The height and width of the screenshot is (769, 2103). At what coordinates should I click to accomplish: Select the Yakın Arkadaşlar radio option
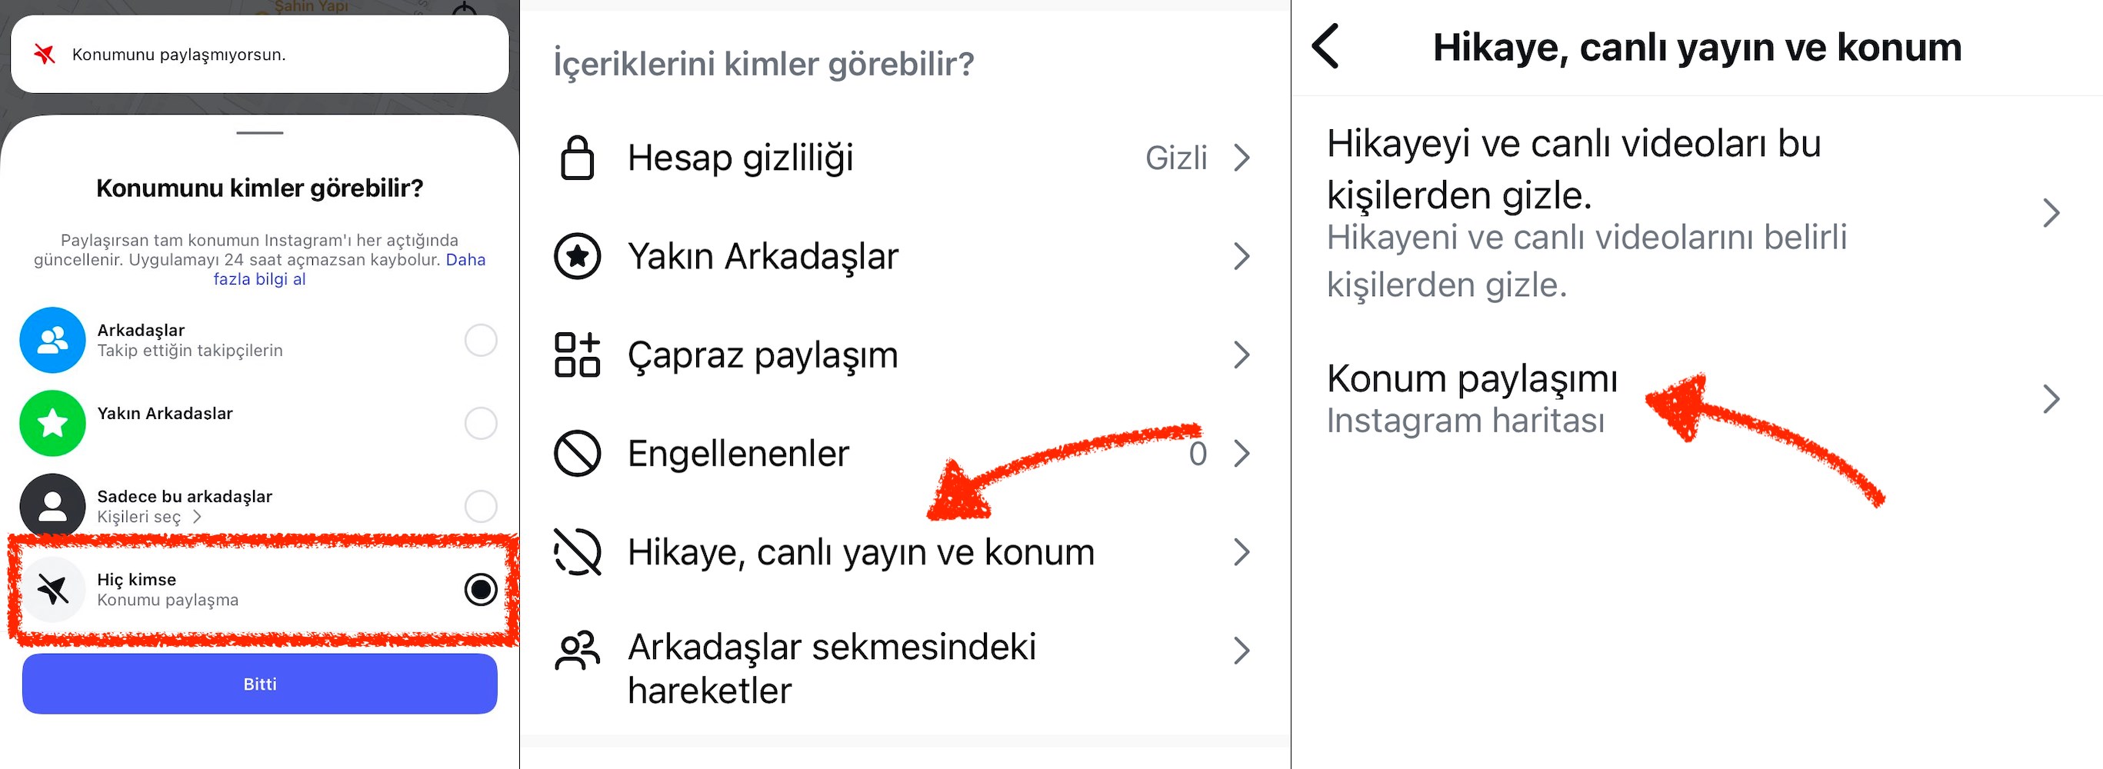tap(481, 423)
